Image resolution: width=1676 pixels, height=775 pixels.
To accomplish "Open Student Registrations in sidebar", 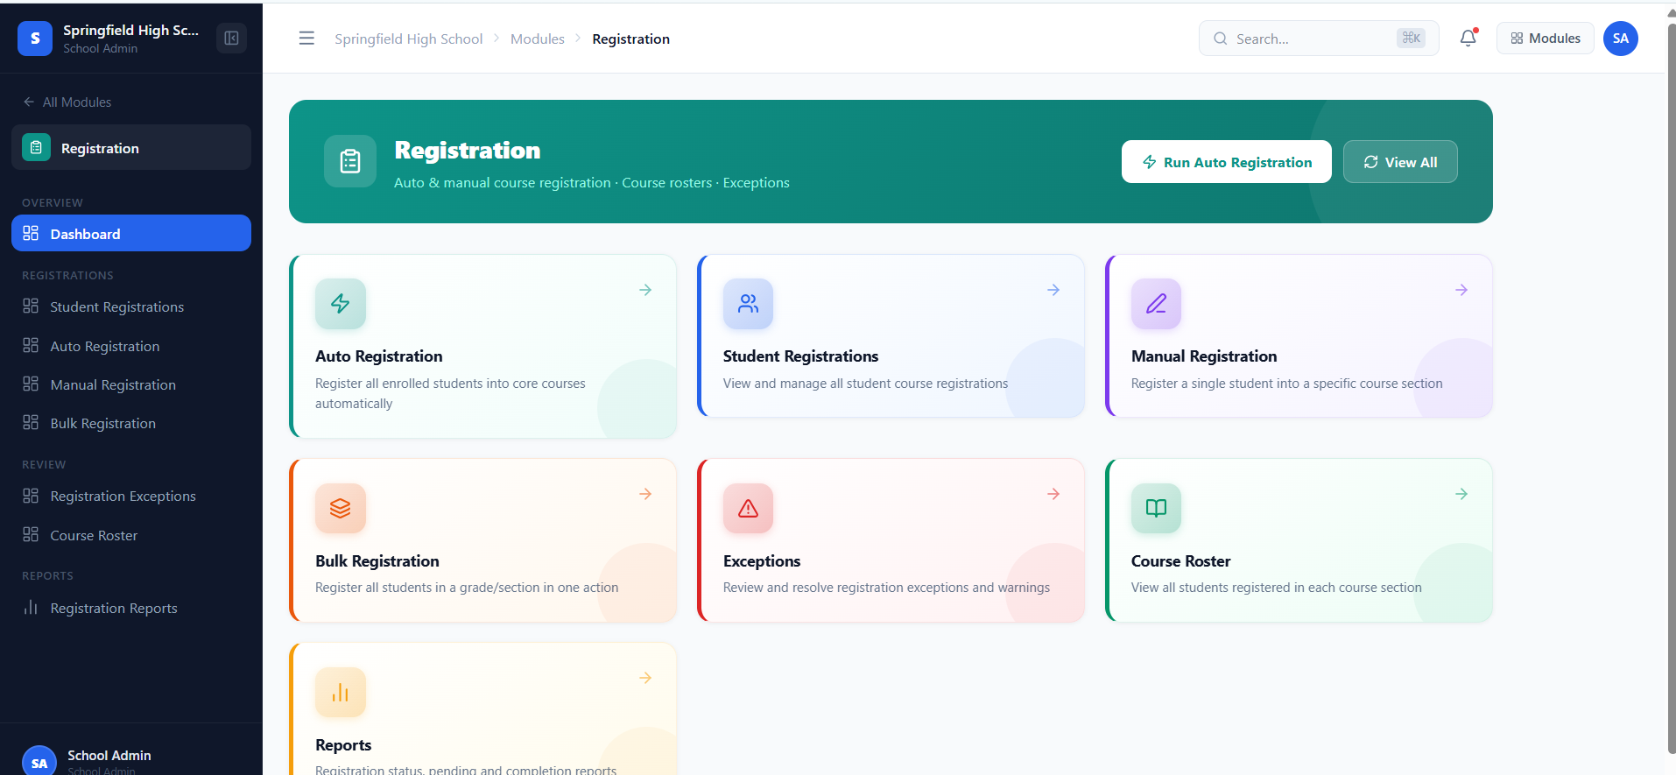I will click(131, 306).
